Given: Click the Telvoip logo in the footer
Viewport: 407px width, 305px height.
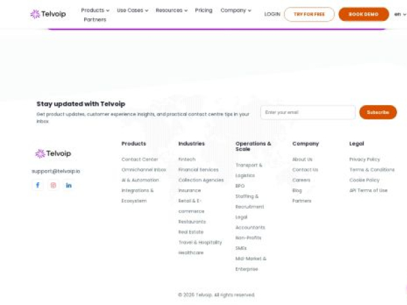Looking at the screenshot, I should pyautogui.click(x=53, y=154).
